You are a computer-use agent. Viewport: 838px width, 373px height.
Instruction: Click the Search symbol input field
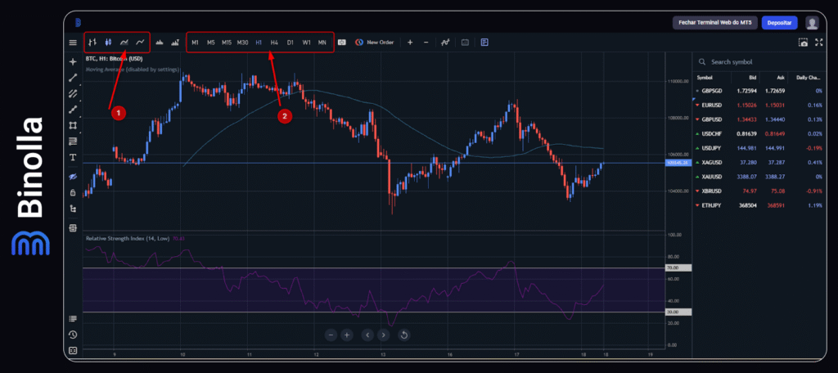(753, 61)
